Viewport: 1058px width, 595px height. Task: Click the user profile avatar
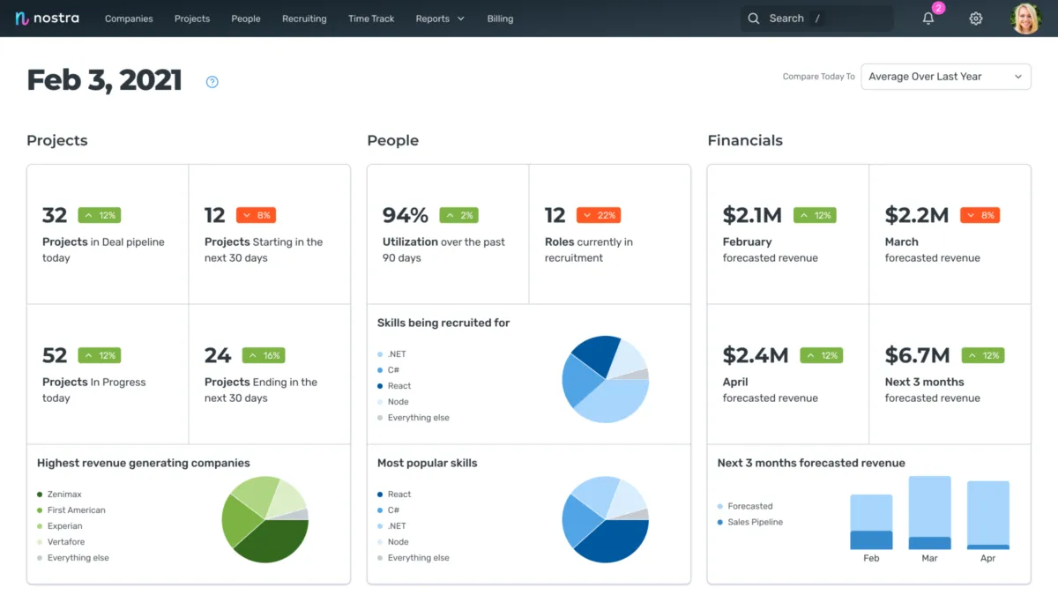click(x=1026, y=19)
